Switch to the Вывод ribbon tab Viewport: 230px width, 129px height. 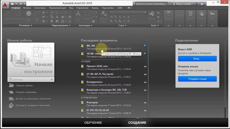click(x=95, y=8)
